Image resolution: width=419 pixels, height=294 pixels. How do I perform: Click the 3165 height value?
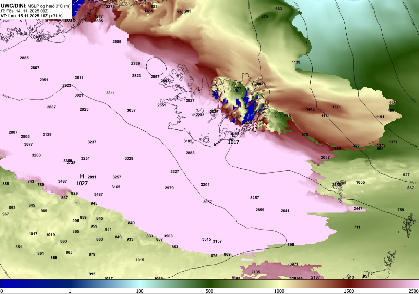[116, 187]
